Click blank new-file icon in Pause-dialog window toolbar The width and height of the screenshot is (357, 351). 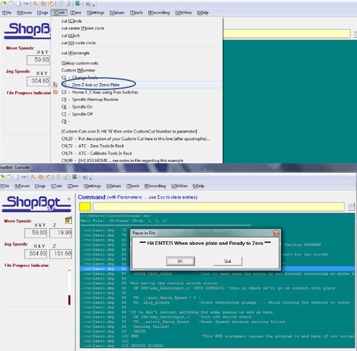[16, 177]
